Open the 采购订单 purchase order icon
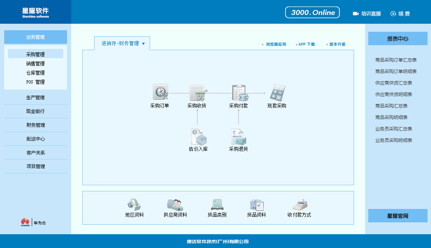This screenshot has height=248, width=431. tap(160, 93)
